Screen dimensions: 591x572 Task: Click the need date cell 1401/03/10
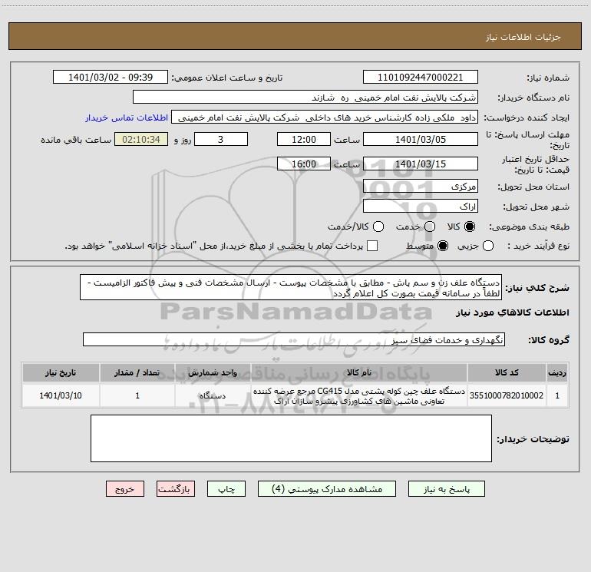click(61, 395)
